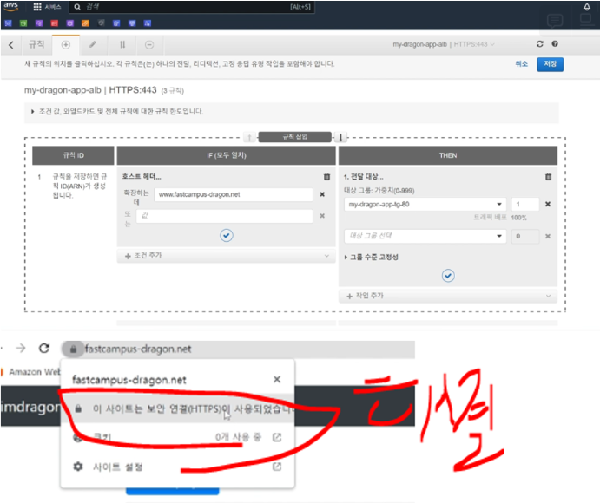Open the red favorite service shortcut
Viewport: 600px width, 503px height.
point(55,23)
